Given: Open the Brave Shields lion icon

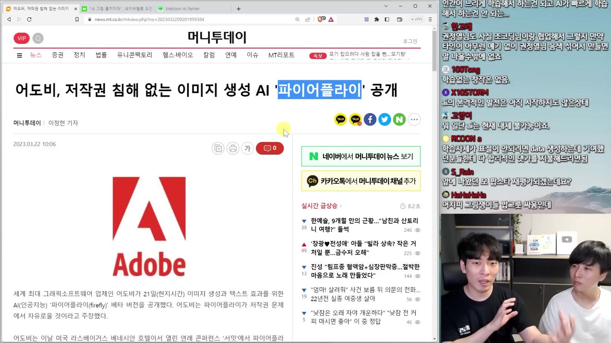Looking at the screenshot, I should coord(321,20).
